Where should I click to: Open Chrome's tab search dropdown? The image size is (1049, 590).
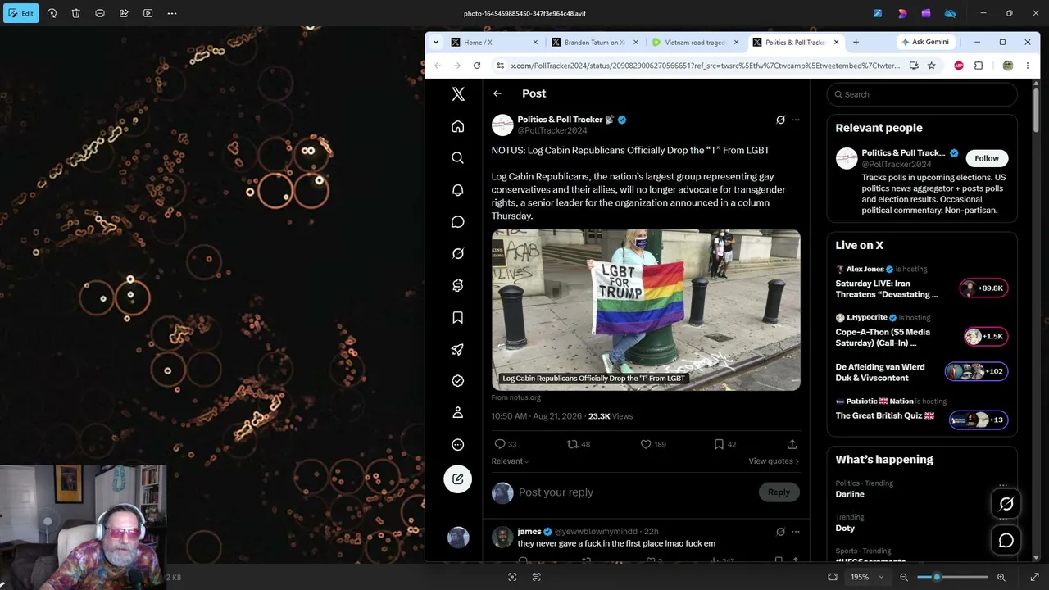coord(436,42)
